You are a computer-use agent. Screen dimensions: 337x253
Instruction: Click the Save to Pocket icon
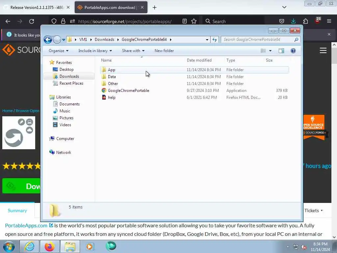tap(282, 21)
